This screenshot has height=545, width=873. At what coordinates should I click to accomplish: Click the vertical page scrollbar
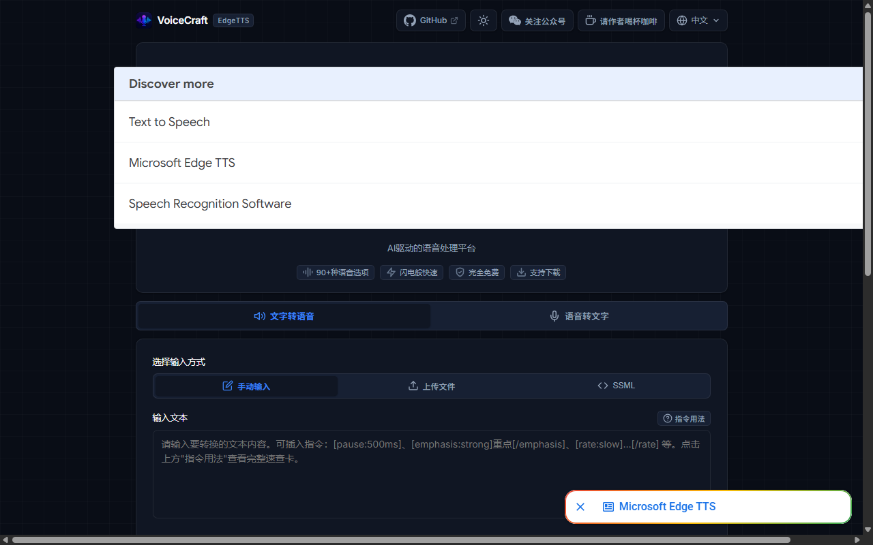click(x=868, y=143)
